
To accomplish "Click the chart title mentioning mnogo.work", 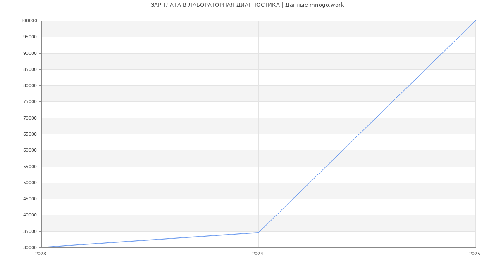I will click(247, 5).
